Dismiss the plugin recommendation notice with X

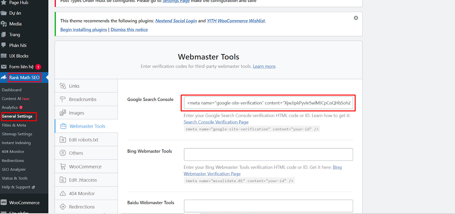click(x=356, y=18)
